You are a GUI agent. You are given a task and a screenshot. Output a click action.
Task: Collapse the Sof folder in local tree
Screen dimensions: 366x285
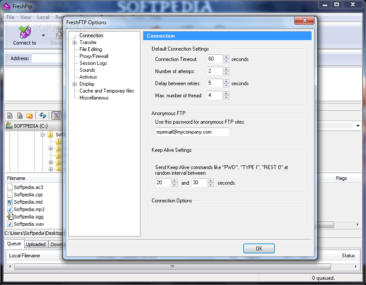pyautogui.click(x=42, y=134)
